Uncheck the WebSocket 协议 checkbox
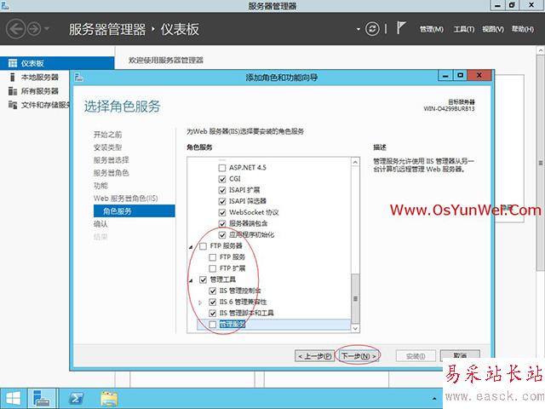Image resolution: width=545 pixels, height=409 pixels. point(222,212)
